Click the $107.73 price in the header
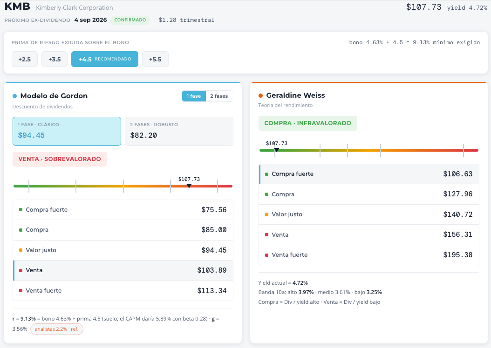This screenshot has width=491, height=348. pyautogui.click(x=423, y=7)
